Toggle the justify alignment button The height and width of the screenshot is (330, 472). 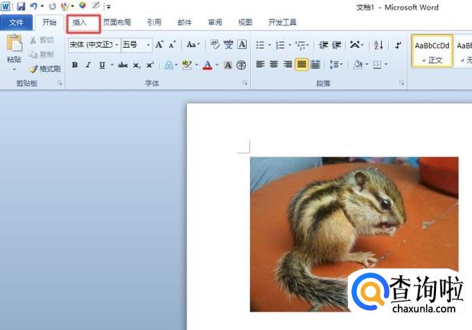(x=301, y=65)
